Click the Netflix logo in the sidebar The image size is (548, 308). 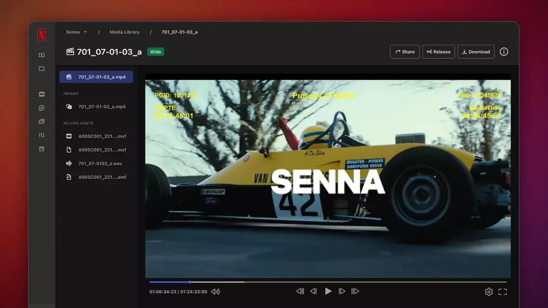point(42,36)
